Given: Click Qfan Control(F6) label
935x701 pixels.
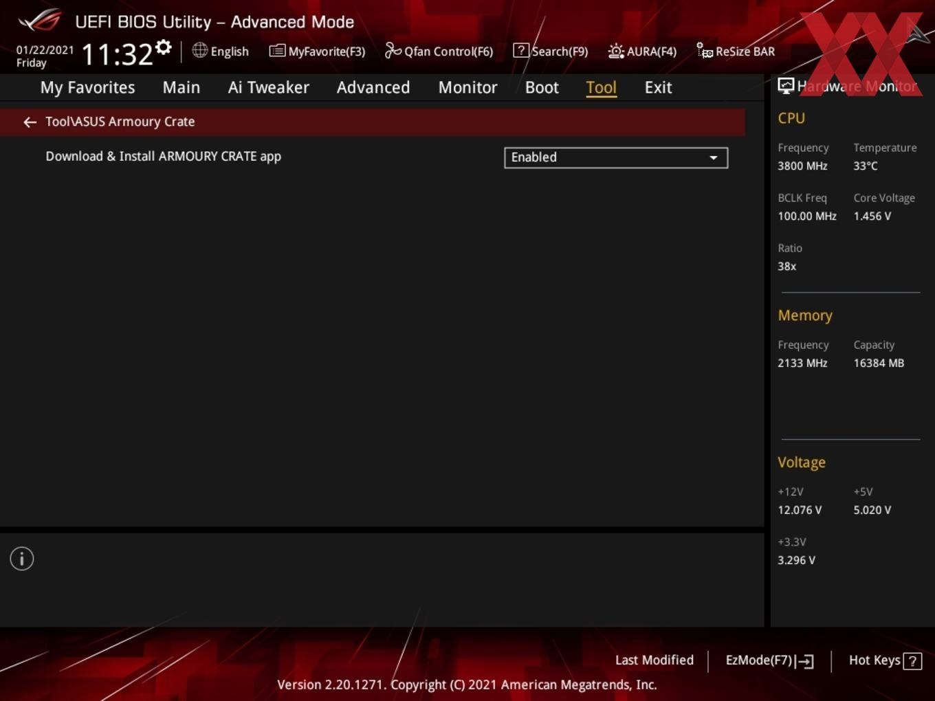Looking at the screenshot, I should (x=448, y=52).
